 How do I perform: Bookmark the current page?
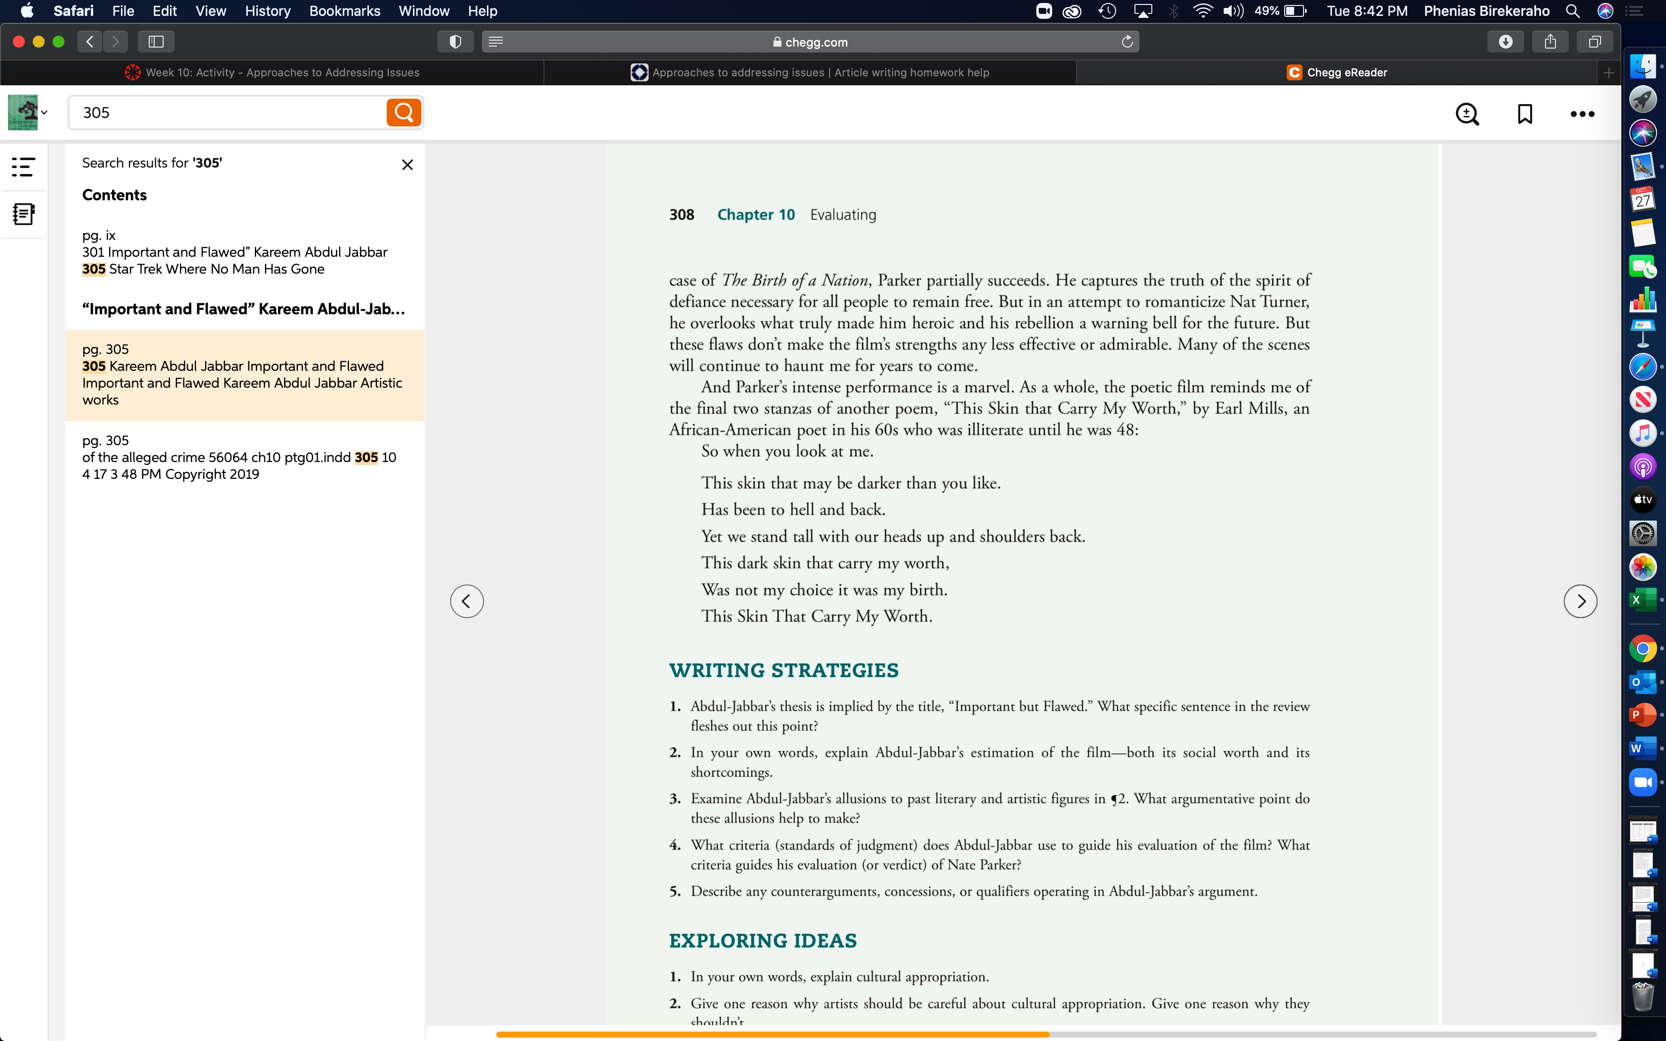[1525, 115]
